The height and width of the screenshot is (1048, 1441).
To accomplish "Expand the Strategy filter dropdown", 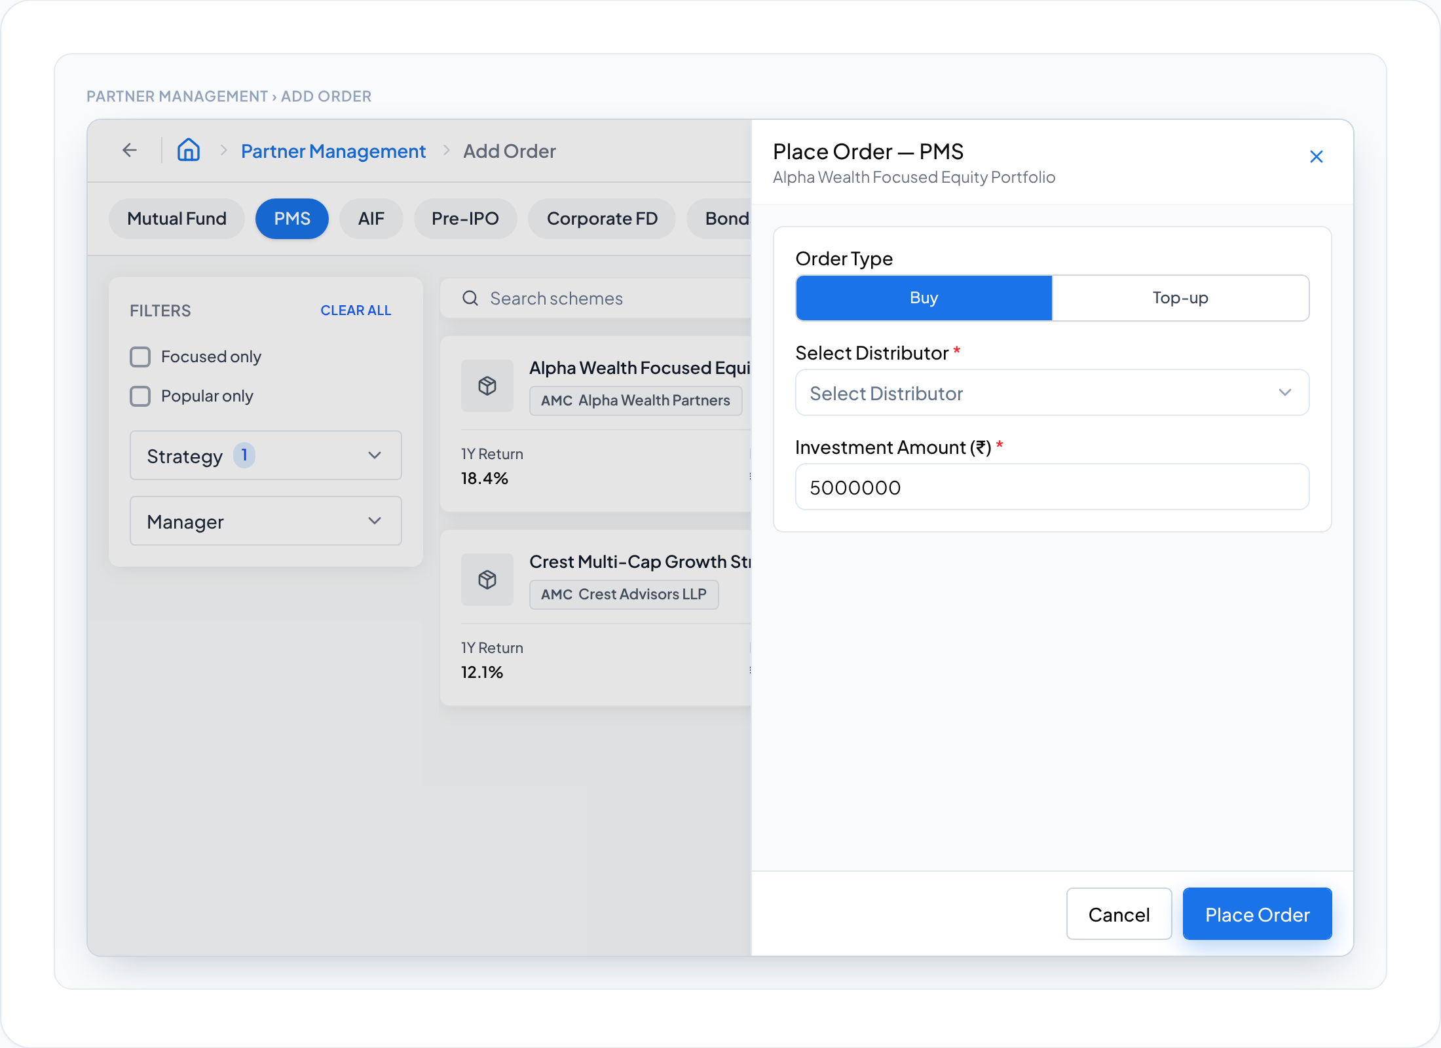I will (266, 455).
